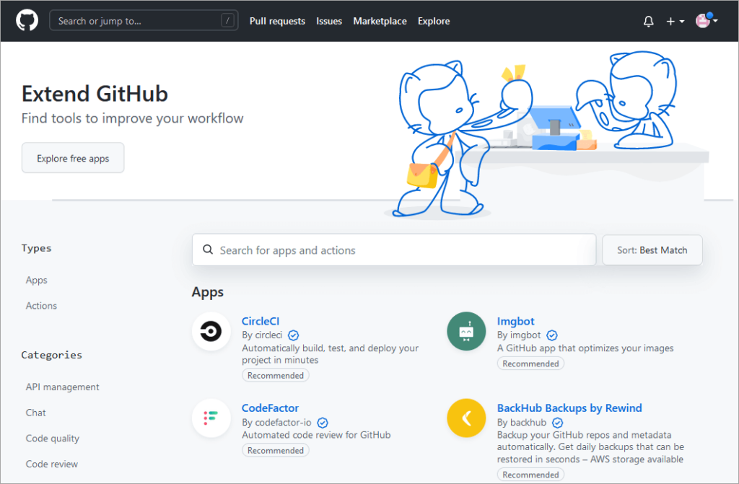Click the Explore free apps button
This screenshot has width=739, height=484.
click(x=72, y=157)
